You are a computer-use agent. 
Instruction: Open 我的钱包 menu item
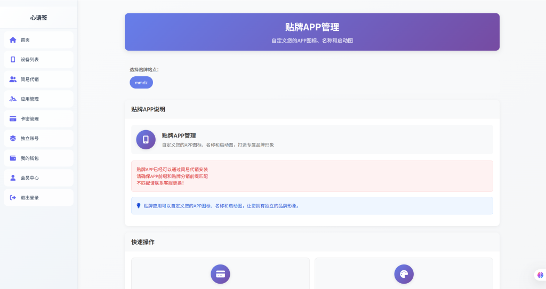click(x=38, y=158)
